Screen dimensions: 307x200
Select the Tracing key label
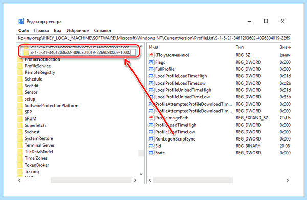pos(32,172)
